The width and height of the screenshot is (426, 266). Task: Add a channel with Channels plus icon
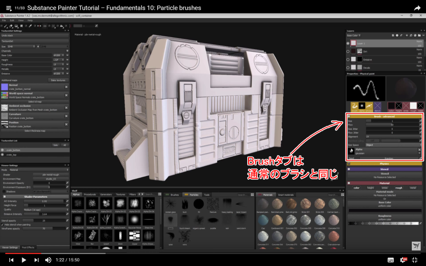(x=67, y=51)
